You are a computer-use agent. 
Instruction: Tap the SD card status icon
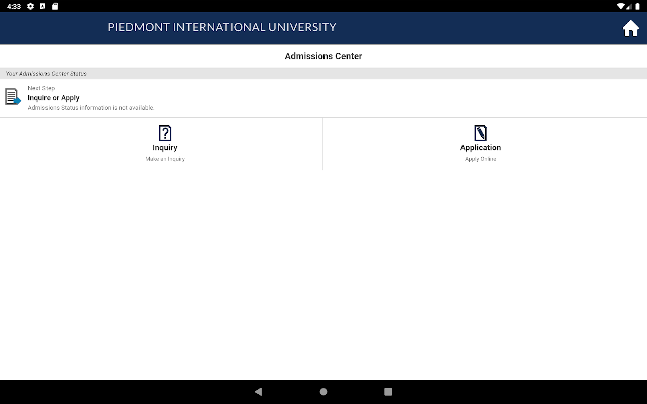(55, 6)
